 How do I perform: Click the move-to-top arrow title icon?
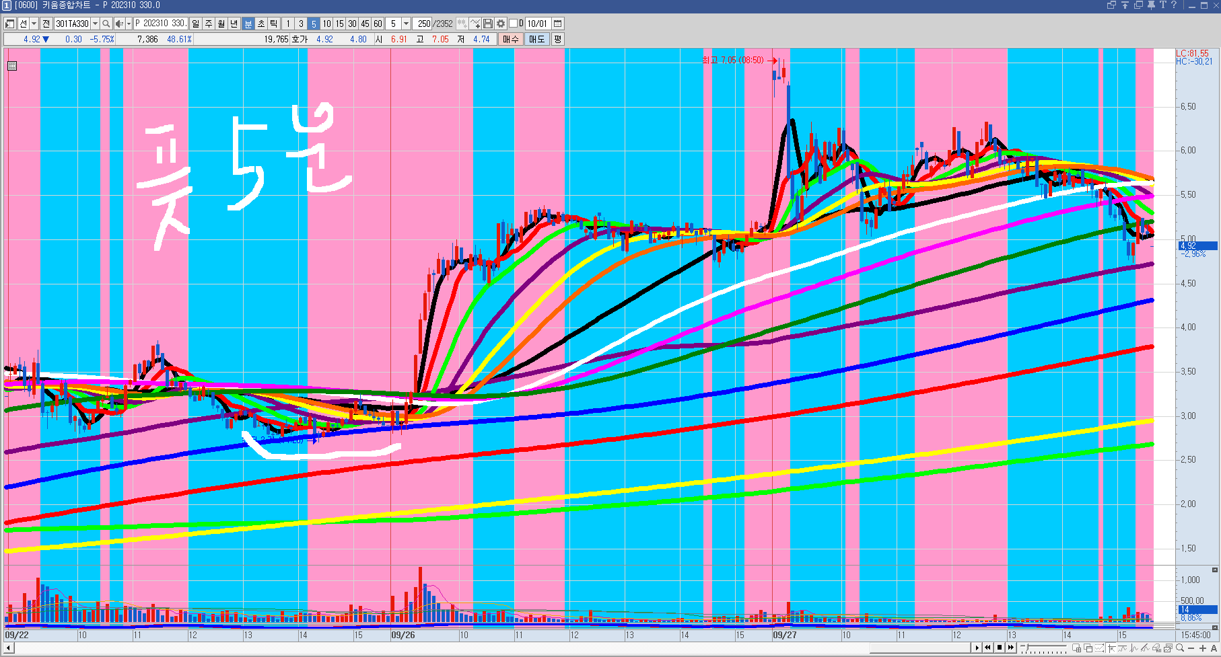click(x=1125, y=5)
